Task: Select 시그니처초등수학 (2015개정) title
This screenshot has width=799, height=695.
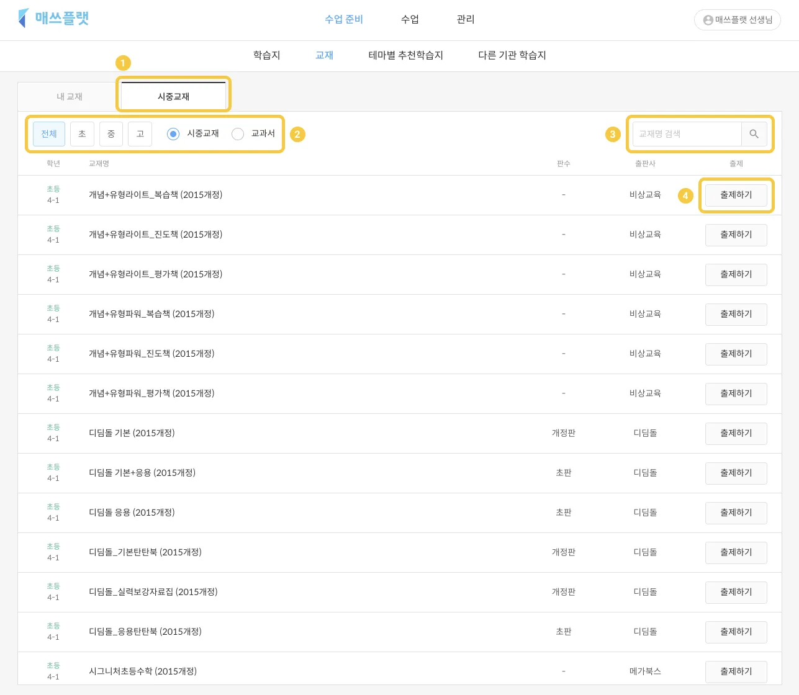Action: (143, 671)
